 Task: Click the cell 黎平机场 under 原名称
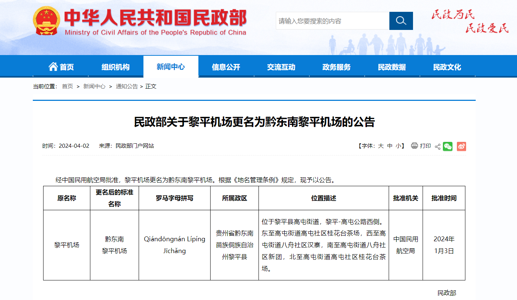coord(67,245)
